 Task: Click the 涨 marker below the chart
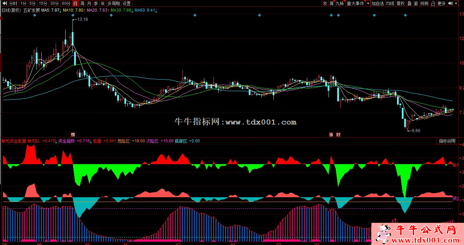click(x=331, y=134)
